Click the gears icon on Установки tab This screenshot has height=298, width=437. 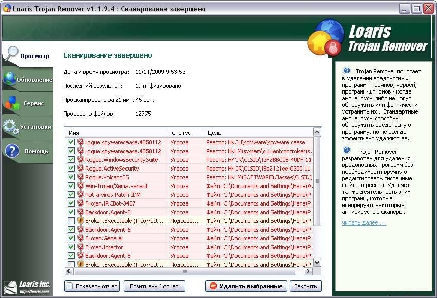[11, 126]
